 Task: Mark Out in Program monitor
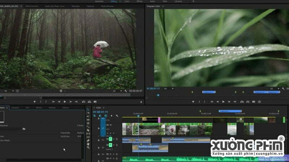point(204,102)
